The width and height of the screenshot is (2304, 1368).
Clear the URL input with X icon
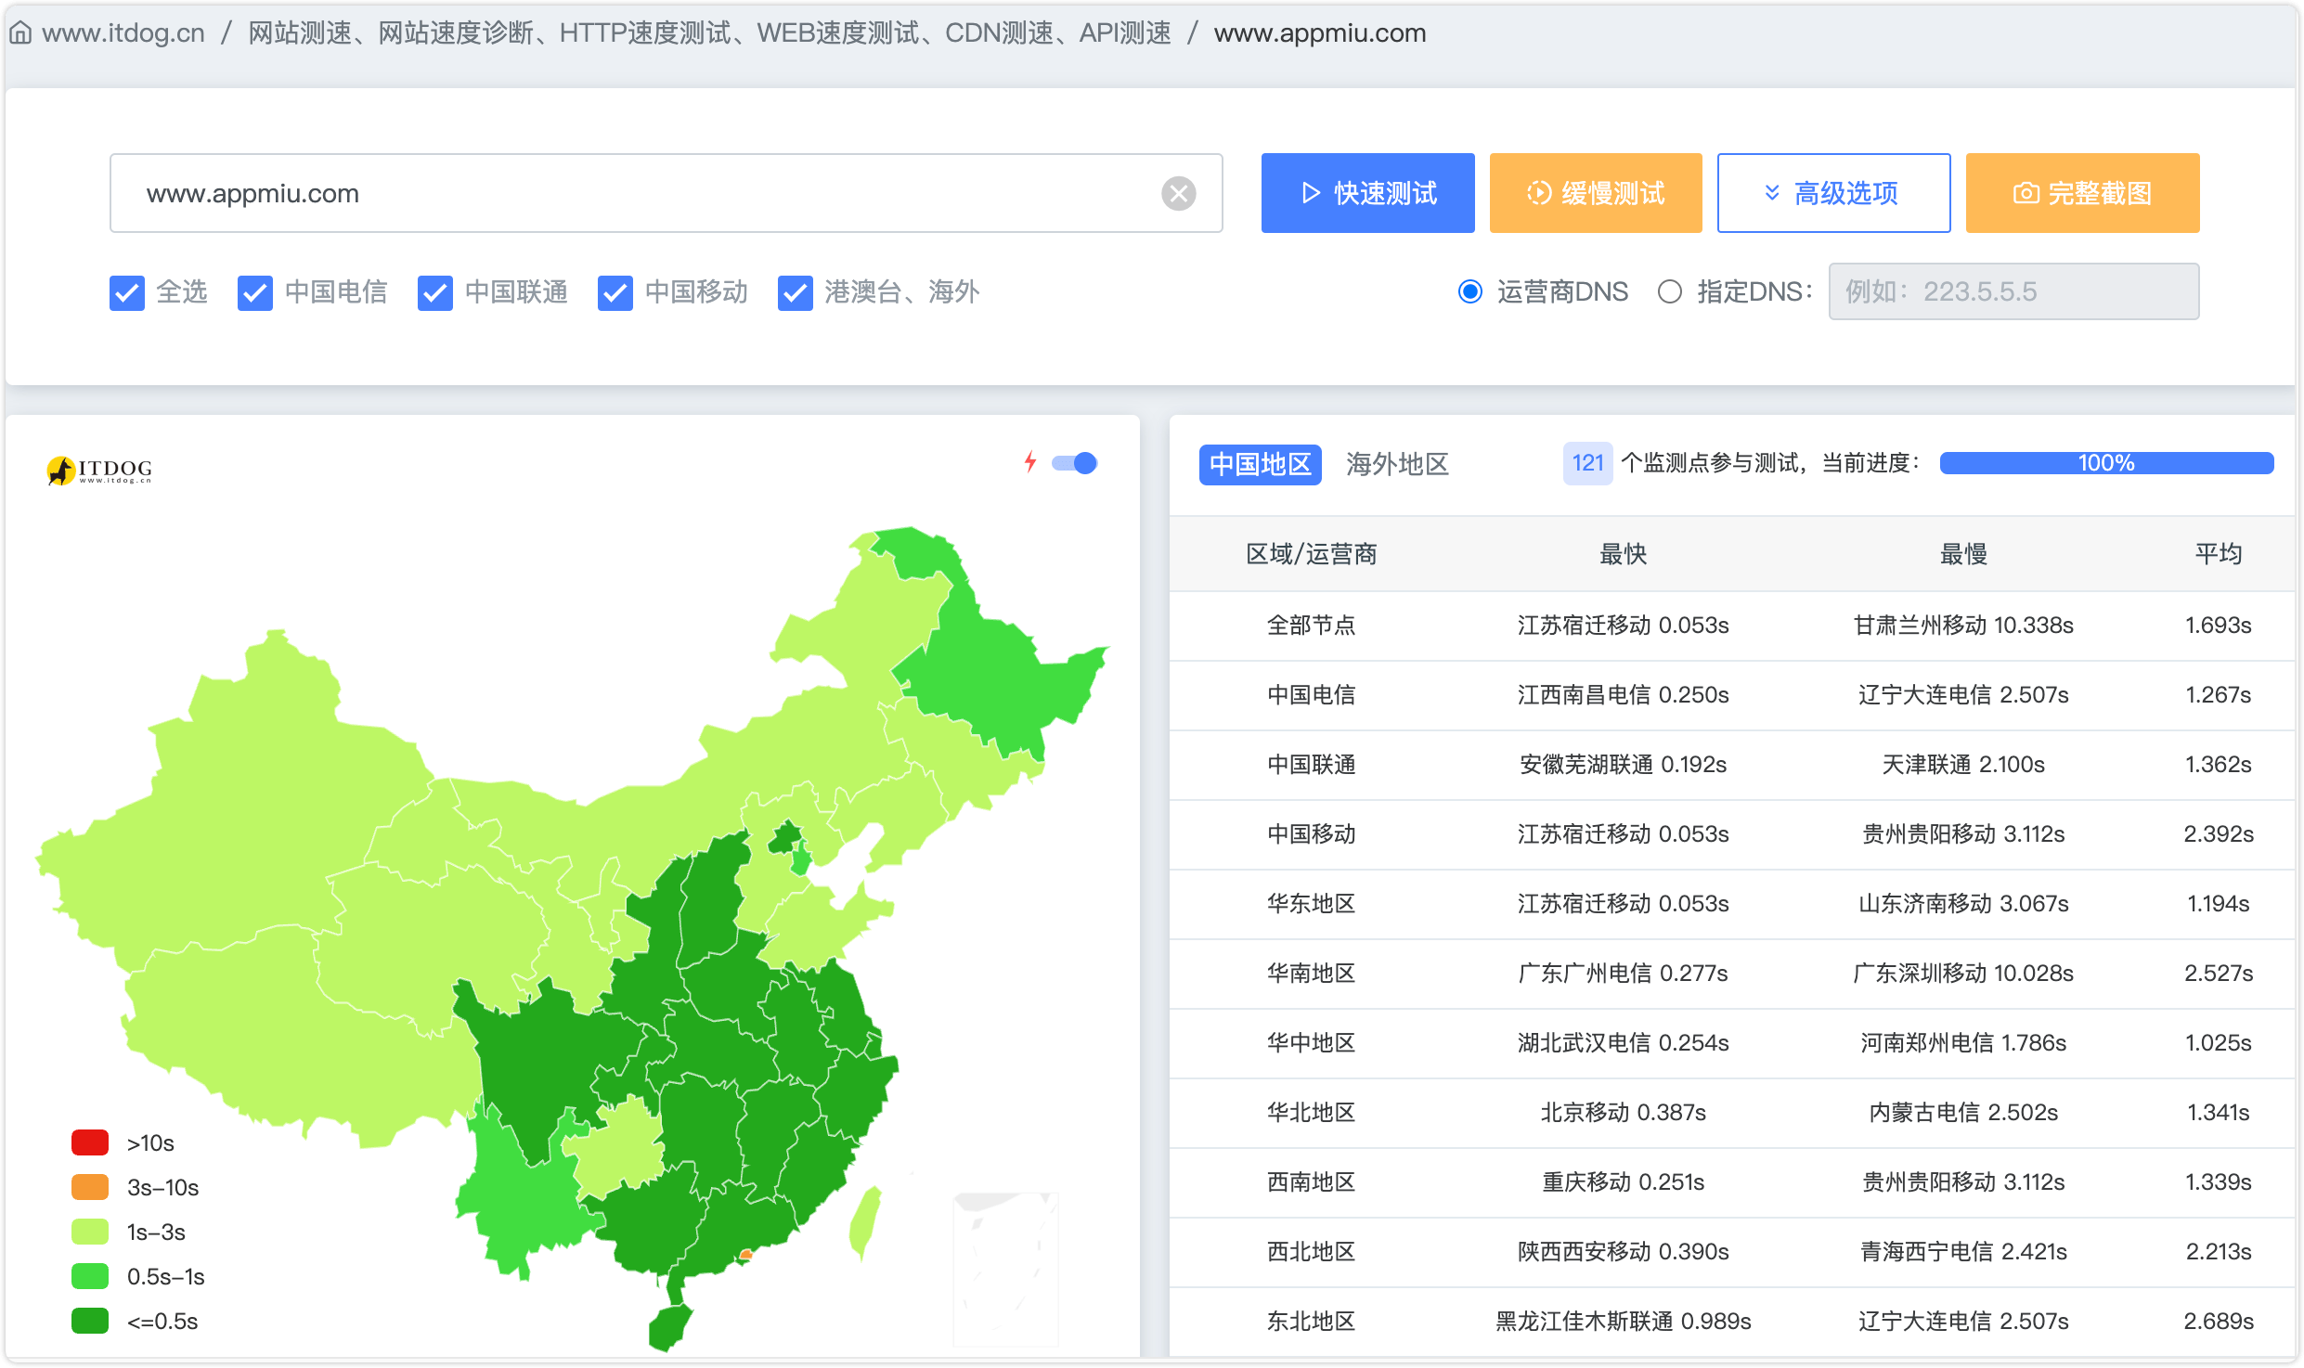click(1178, 193)
